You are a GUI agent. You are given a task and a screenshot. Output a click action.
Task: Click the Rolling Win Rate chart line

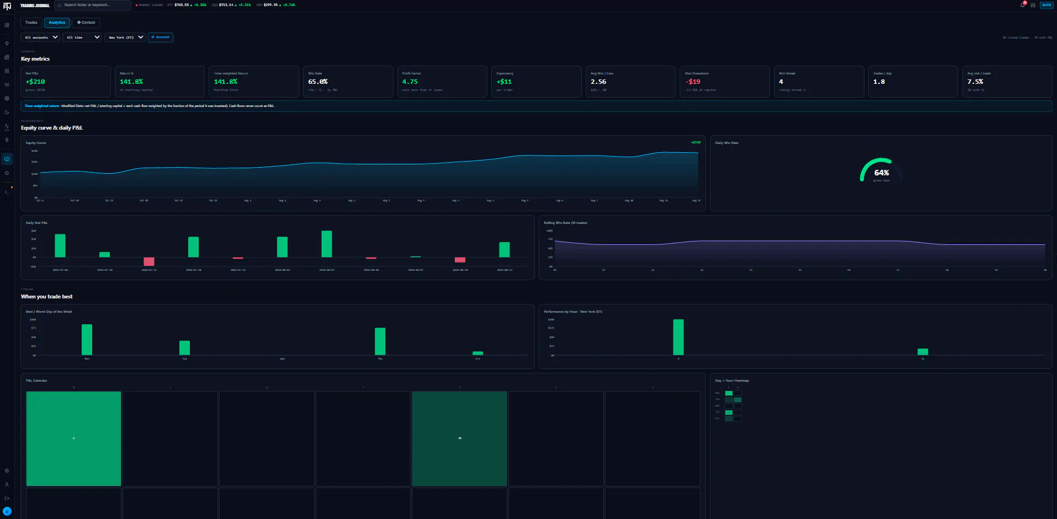(800, 242)
